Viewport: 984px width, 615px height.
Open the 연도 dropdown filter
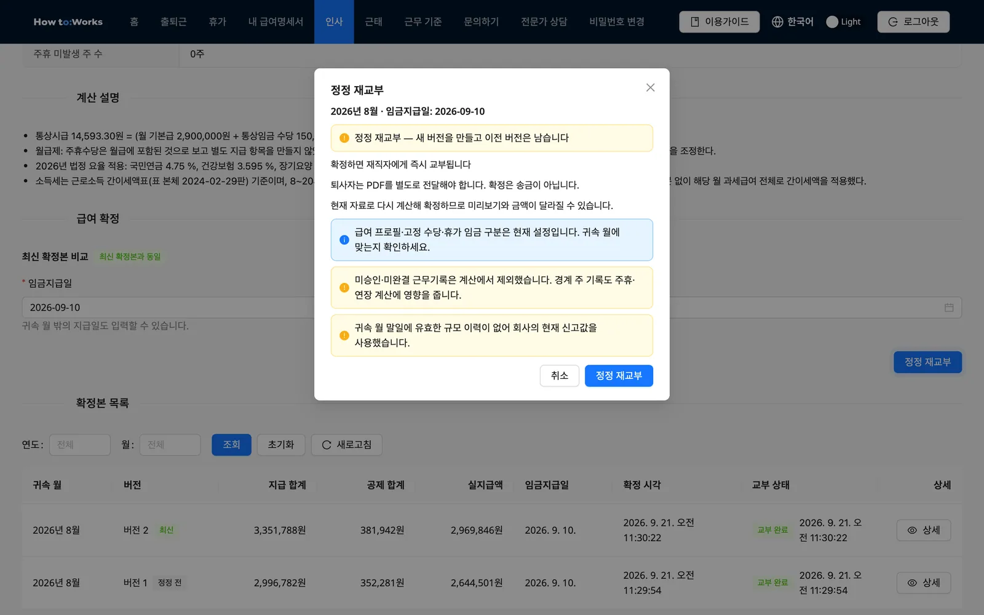[80, 445]
